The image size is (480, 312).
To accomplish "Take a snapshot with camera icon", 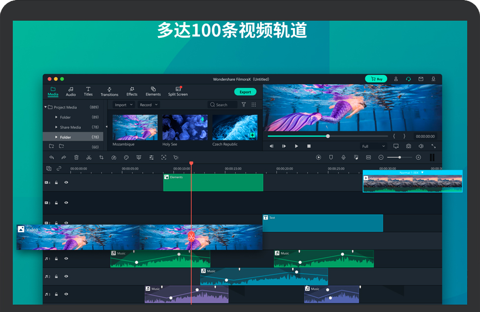I will coord(409,146).
